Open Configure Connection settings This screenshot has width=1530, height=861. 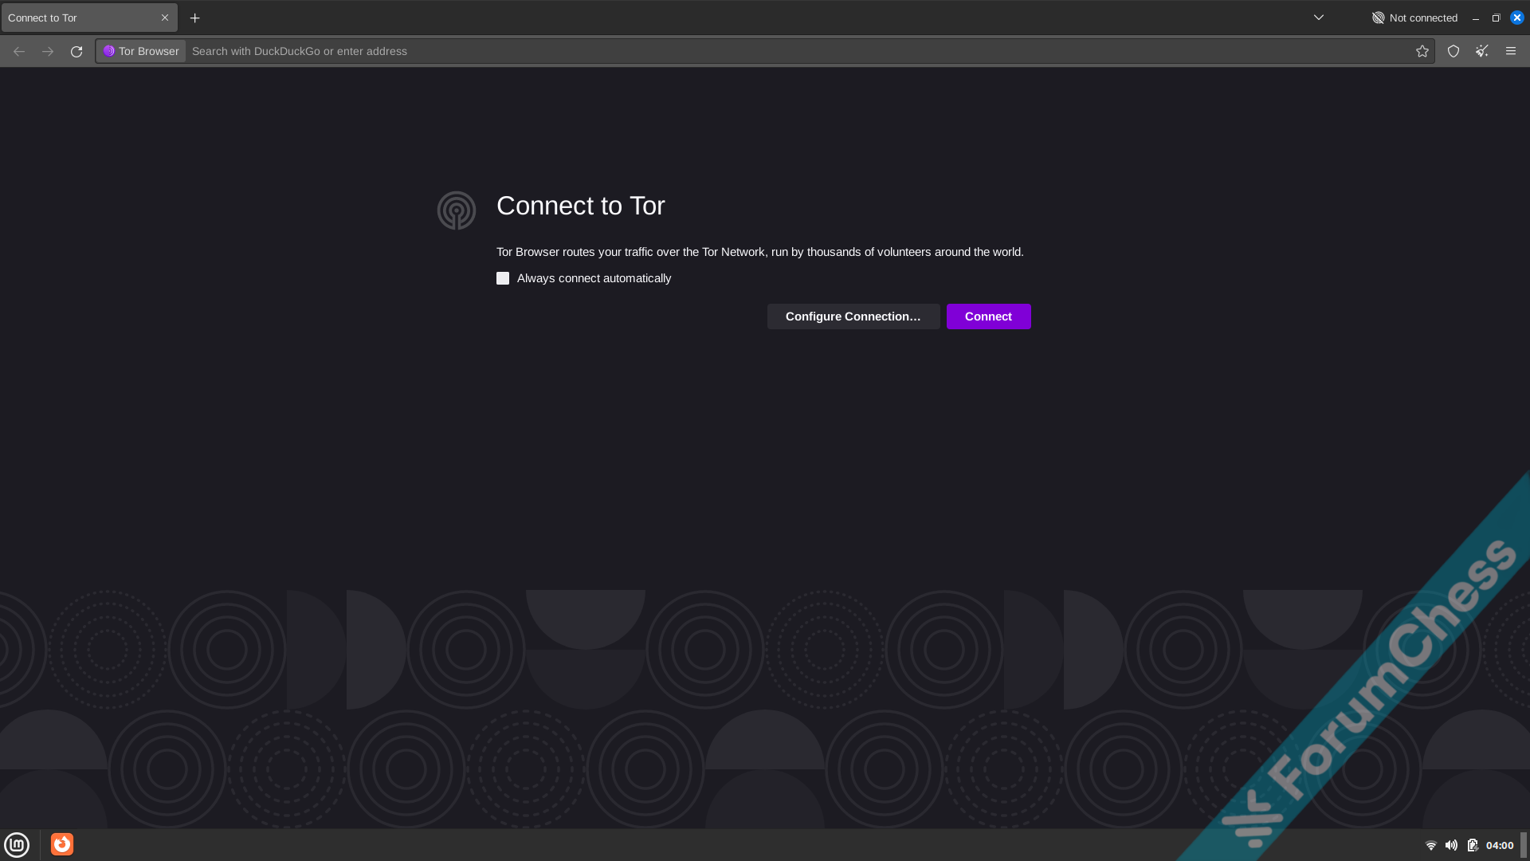tap(853, 316)
